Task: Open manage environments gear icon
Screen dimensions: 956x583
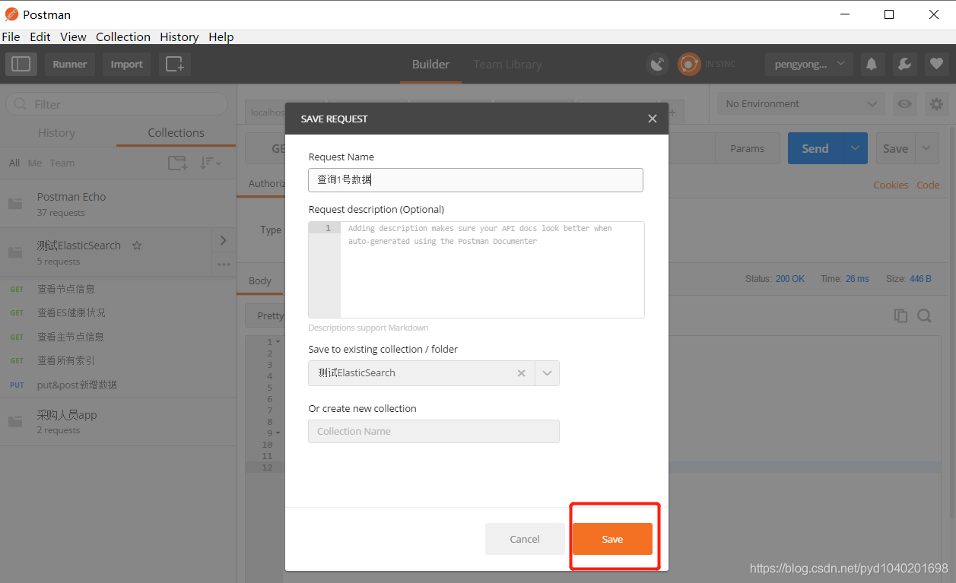Action: [936, 104]
